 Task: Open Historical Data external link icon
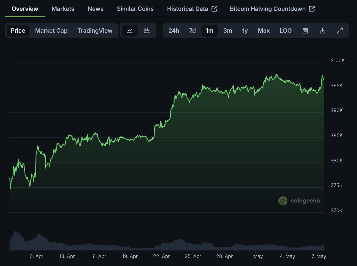[214, 9]
